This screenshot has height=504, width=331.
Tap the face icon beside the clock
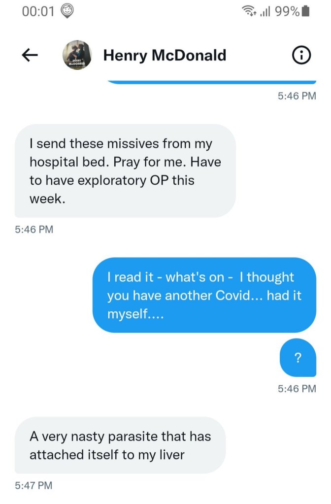click(x=67, y=11)
